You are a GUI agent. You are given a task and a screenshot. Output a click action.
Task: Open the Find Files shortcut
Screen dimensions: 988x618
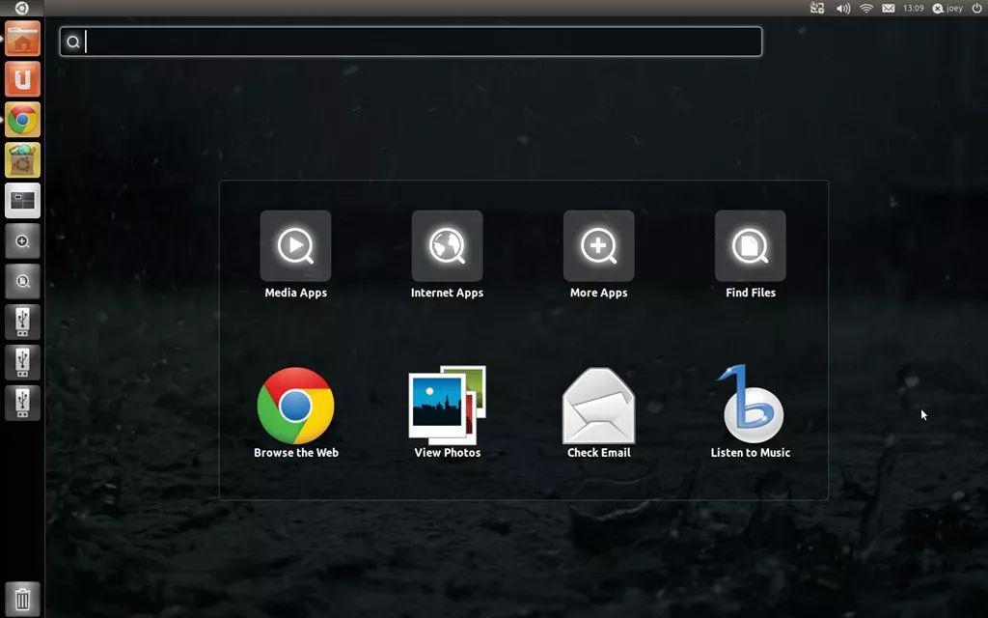(x=750, y=246)
